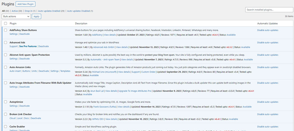Check the Broken Link Checker checkbox
Screen dimensions: 294x131
6,114
